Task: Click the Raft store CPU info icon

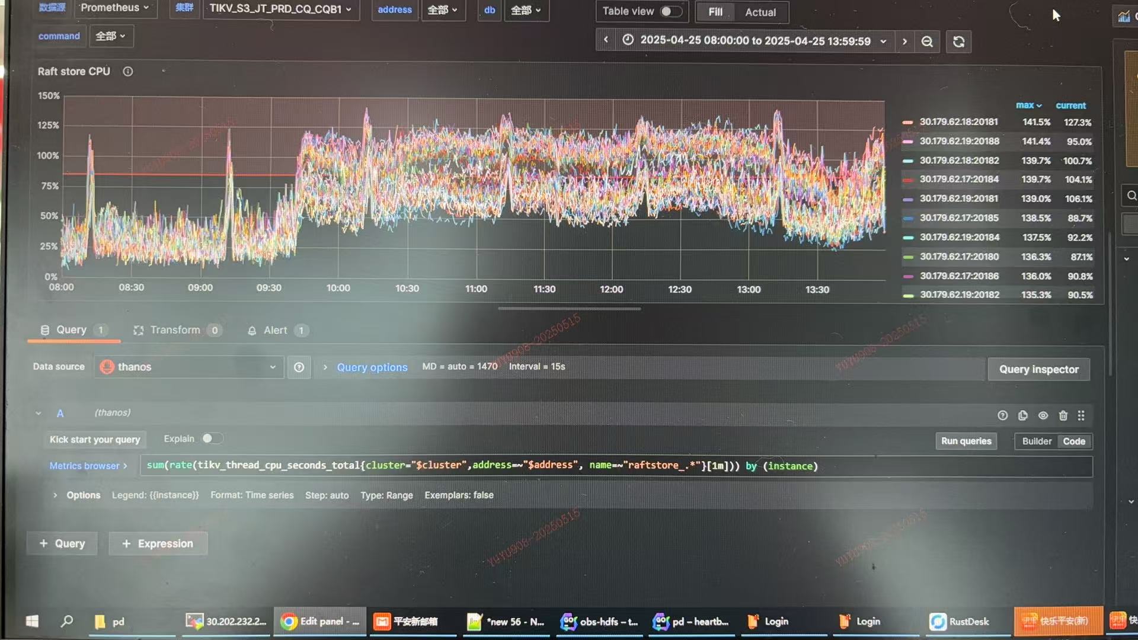Action: coord(127,72)
